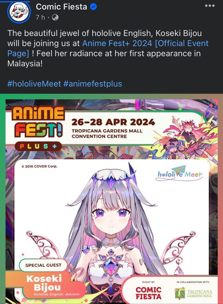Open the #hololiveMeet hashtag
The height and width of the screenshot is (304, 223).
tap(34, 84)
